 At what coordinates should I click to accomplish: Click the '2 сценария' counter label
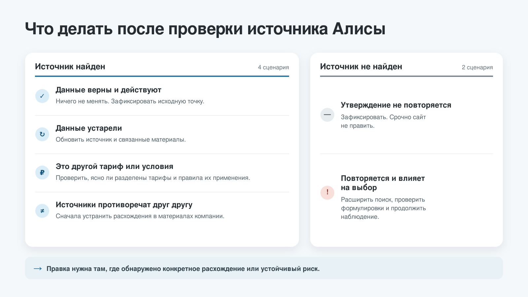click(x=477, y=67)
